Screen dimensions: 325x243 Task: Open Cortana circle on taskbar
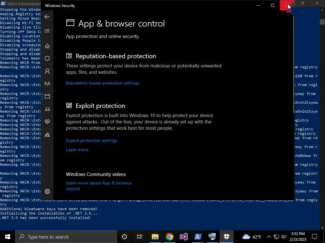[x=124, y=237]
